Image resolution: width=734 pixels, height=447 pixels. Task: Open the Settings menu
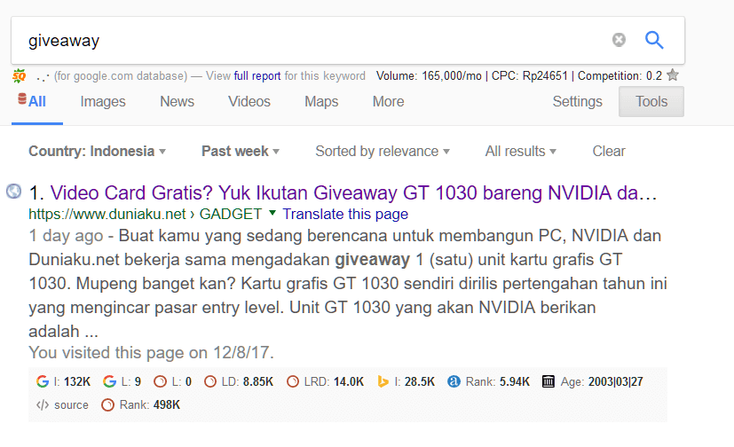pos(577,101)
